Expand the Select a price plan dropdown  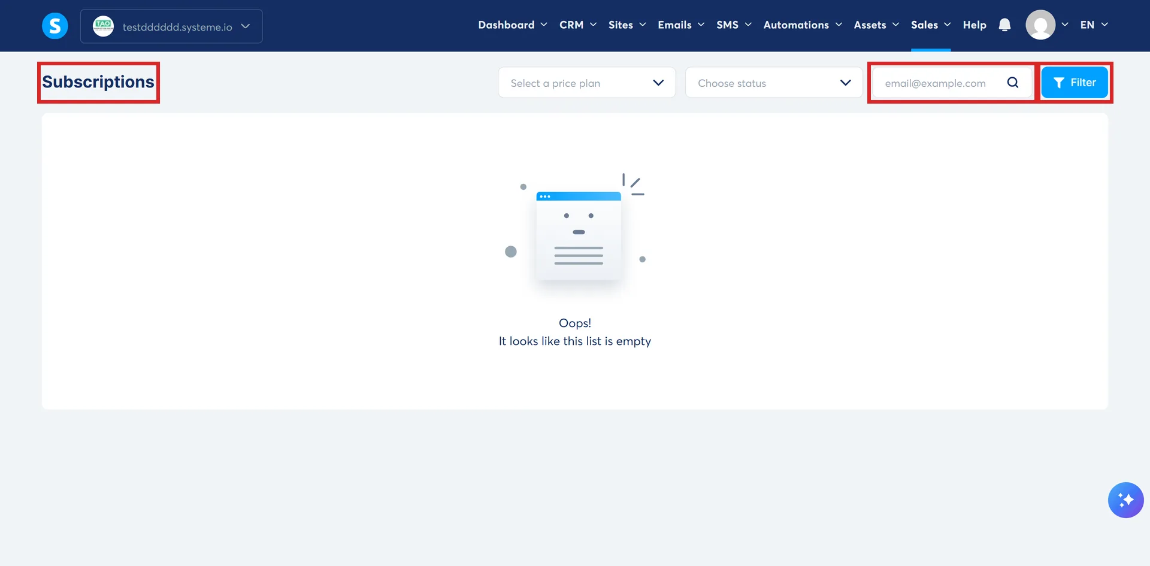coord(587,83)
